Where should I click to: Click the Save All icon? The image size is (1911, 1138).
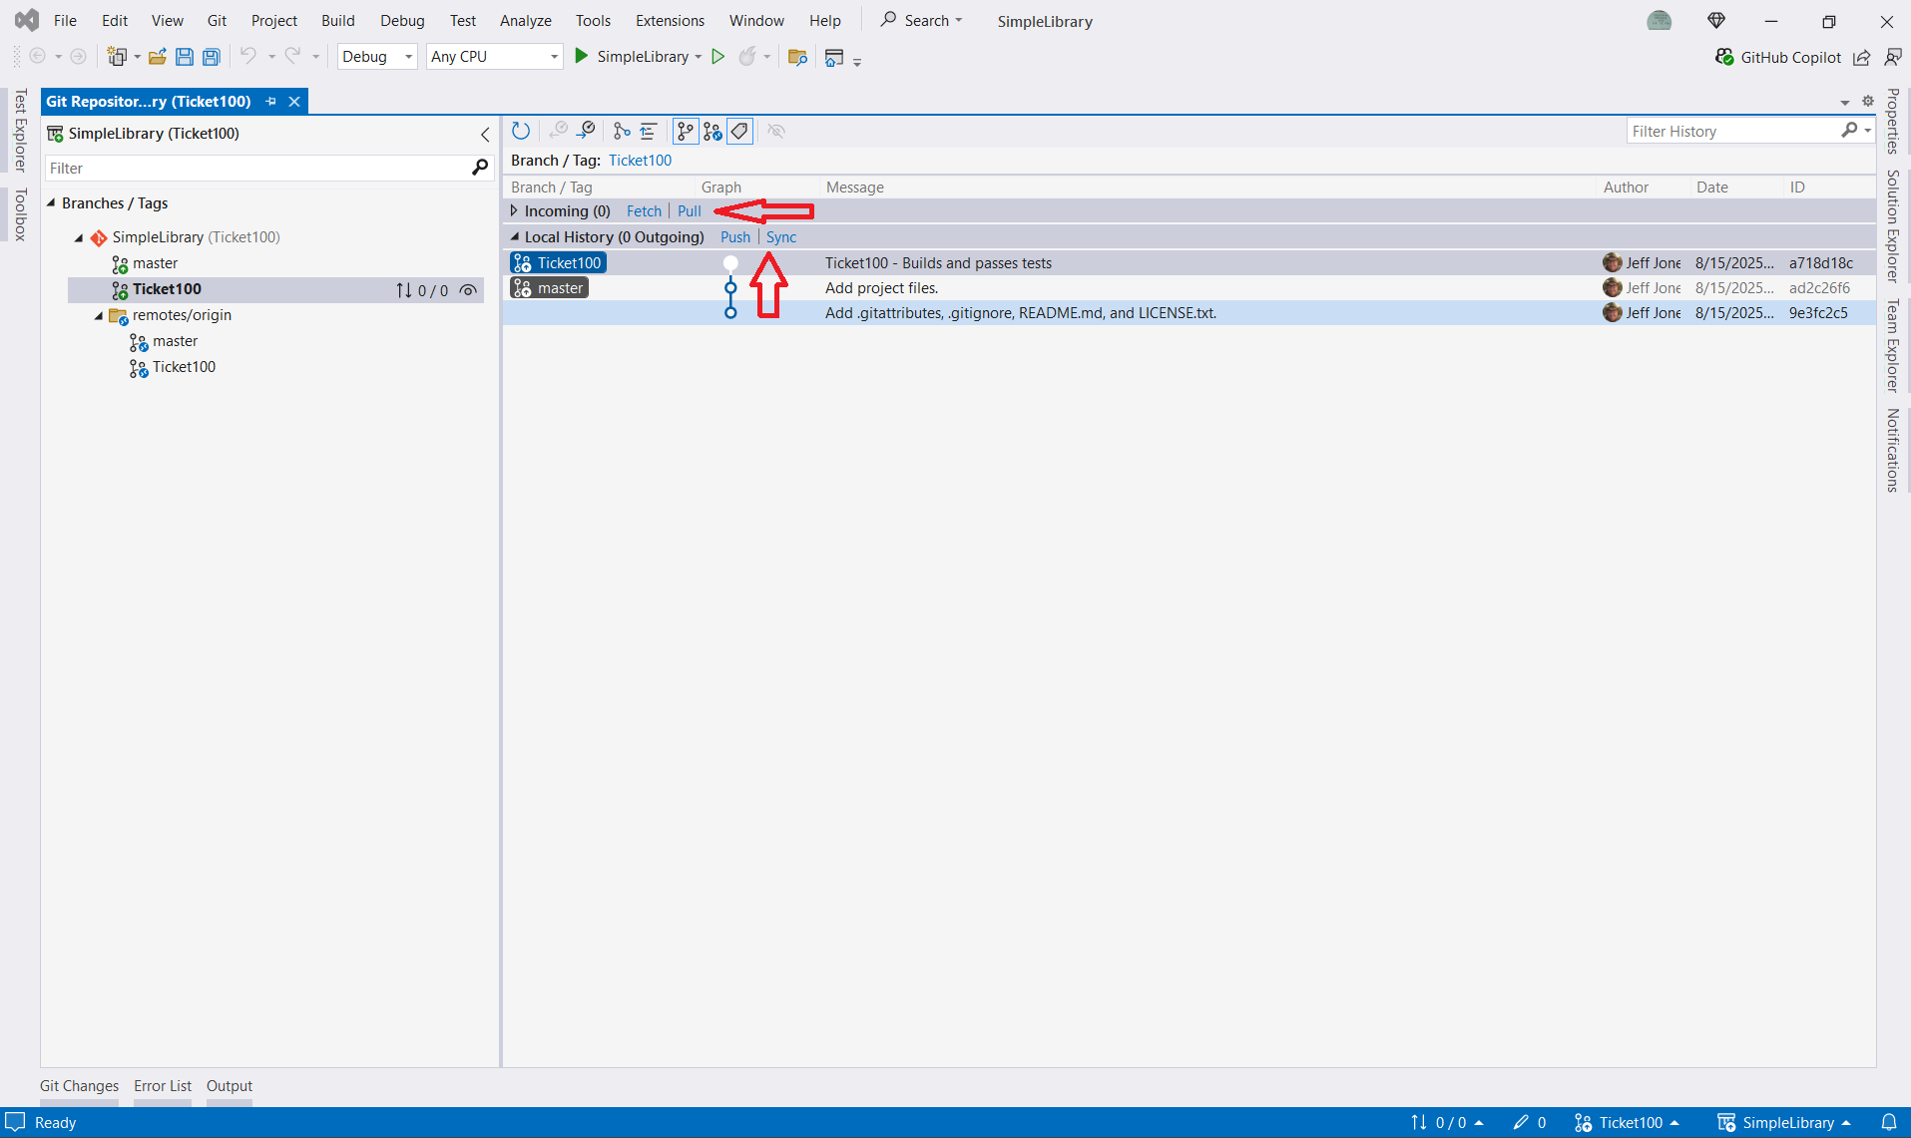[x=212, y=57]
